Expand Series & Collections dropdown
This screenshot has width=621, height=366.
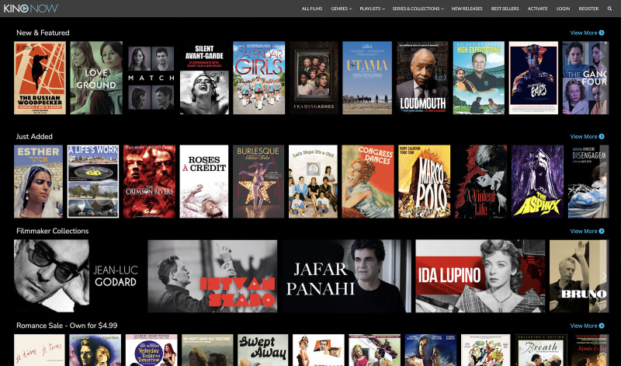point(418,9)
